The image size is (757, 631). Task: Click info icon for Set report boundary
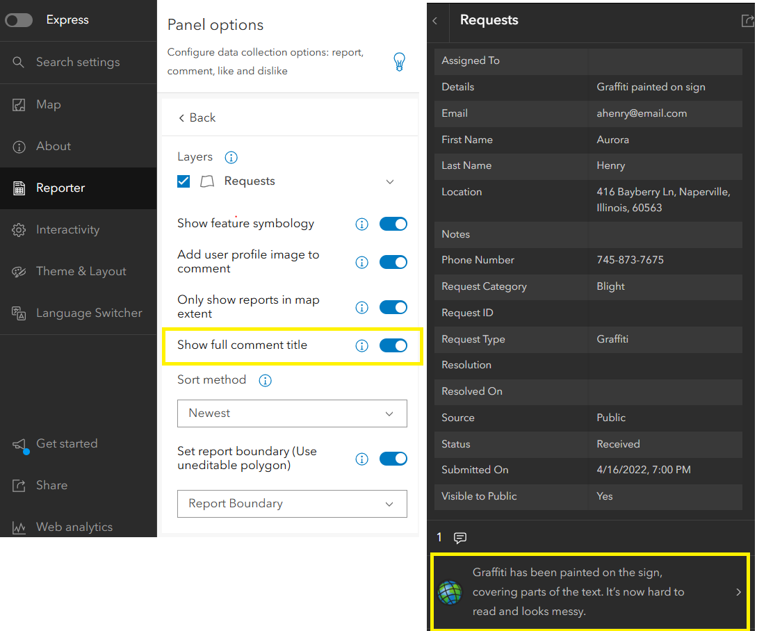point(361,459)
